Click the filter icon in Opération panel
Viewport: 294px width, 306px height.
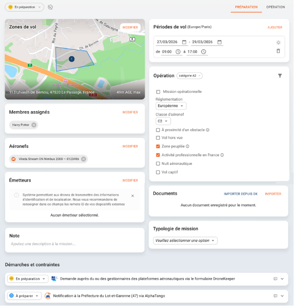click(280, 76)
